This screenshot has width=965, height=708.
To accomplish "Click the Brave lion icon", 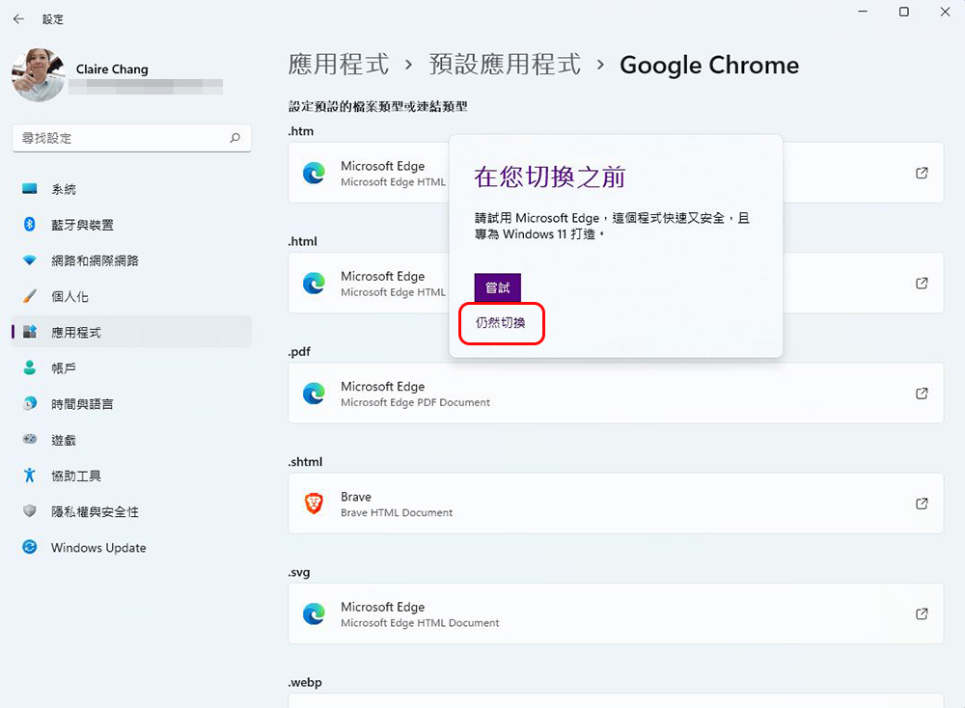I will coord(314,504).
